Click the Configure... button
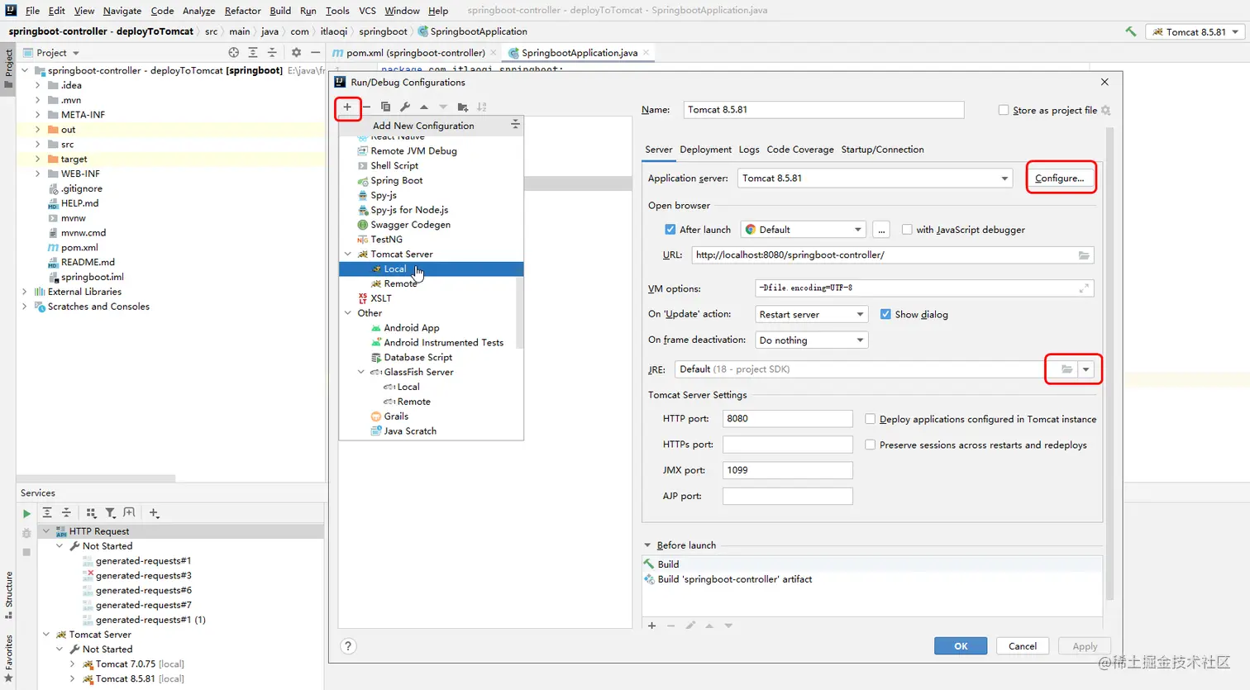The width and height of the screenshot is (1250, 690). click(x=1060, y=178)
